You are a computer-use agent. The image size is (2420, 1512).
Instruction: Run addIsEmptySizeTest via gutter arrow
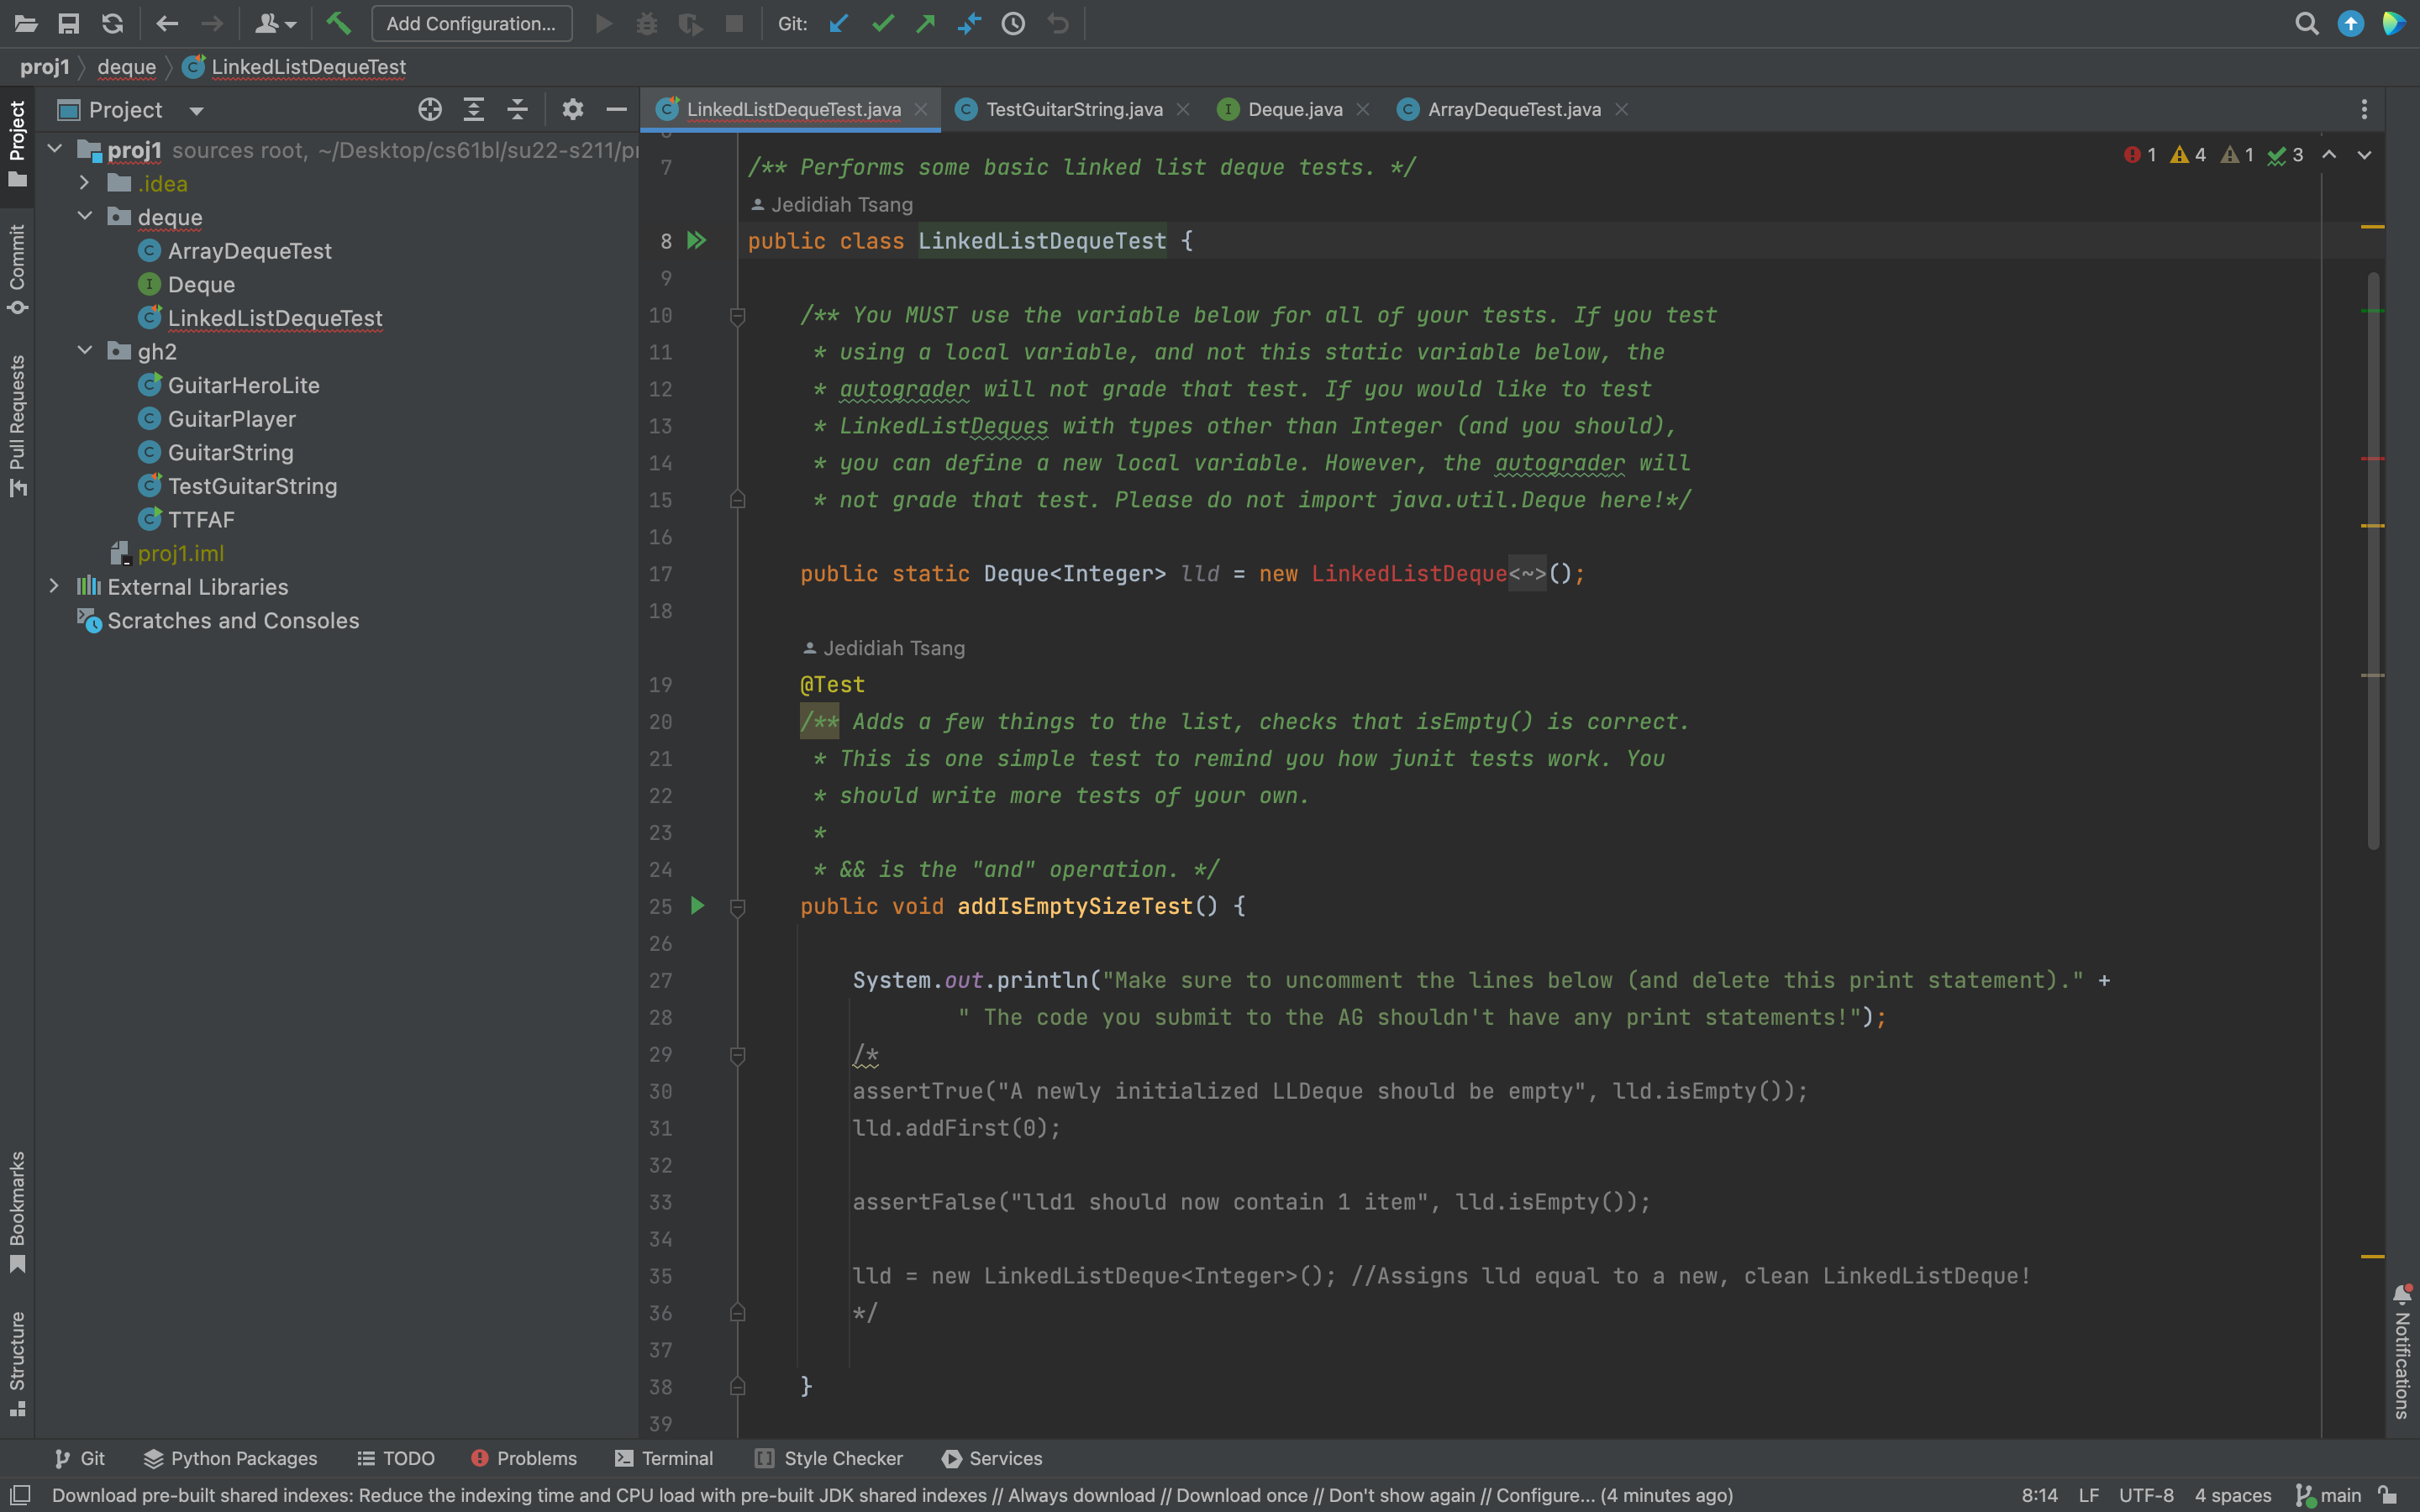coord(697,906)
